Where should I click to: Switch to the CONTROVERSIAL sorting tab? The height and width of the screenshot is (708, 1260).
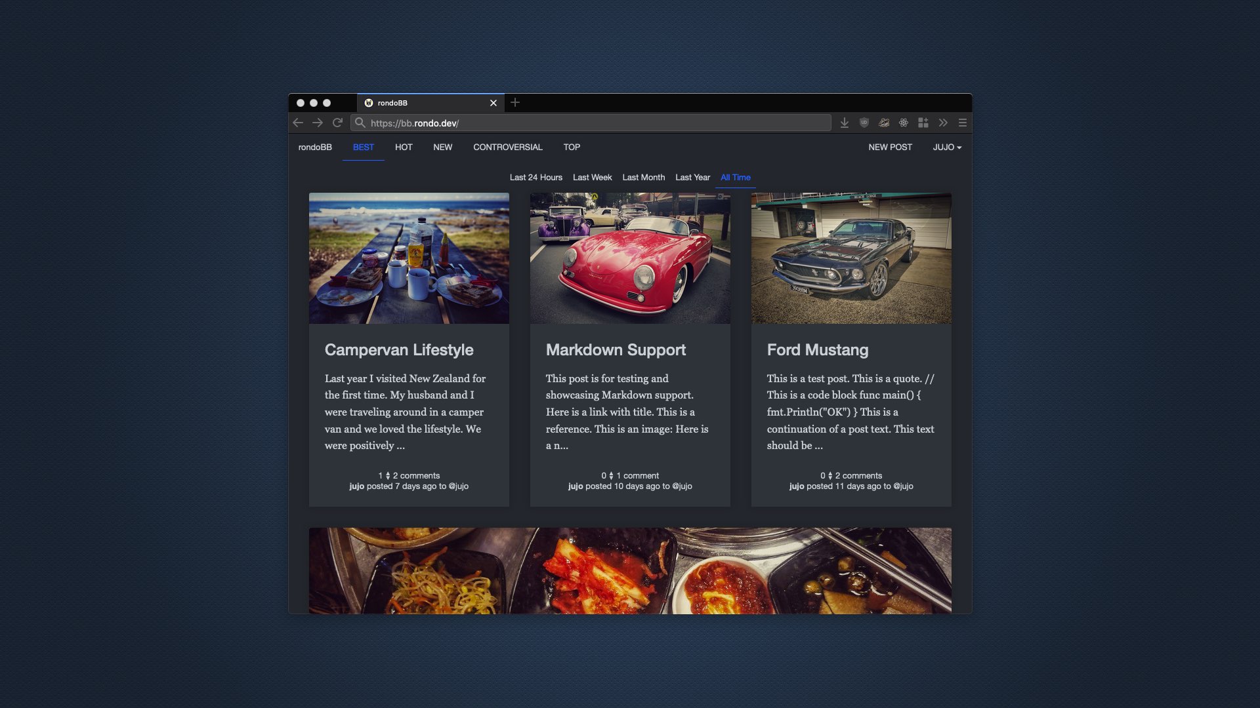(508, 147)
